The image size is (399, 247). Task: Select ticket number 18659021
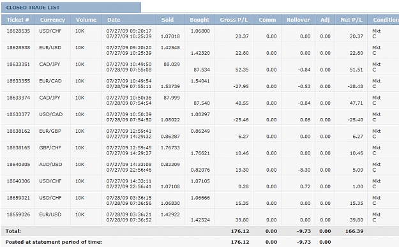point(19,198)
